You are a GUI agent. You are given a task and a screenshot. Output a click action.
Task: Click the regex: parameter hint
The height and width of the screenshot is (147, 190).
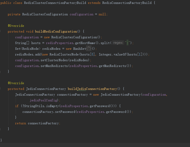tap(118, 43)
